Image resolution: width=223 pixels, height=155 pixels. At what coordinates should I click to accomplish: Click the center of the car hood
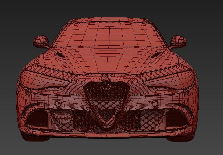[x=107, y=60]
